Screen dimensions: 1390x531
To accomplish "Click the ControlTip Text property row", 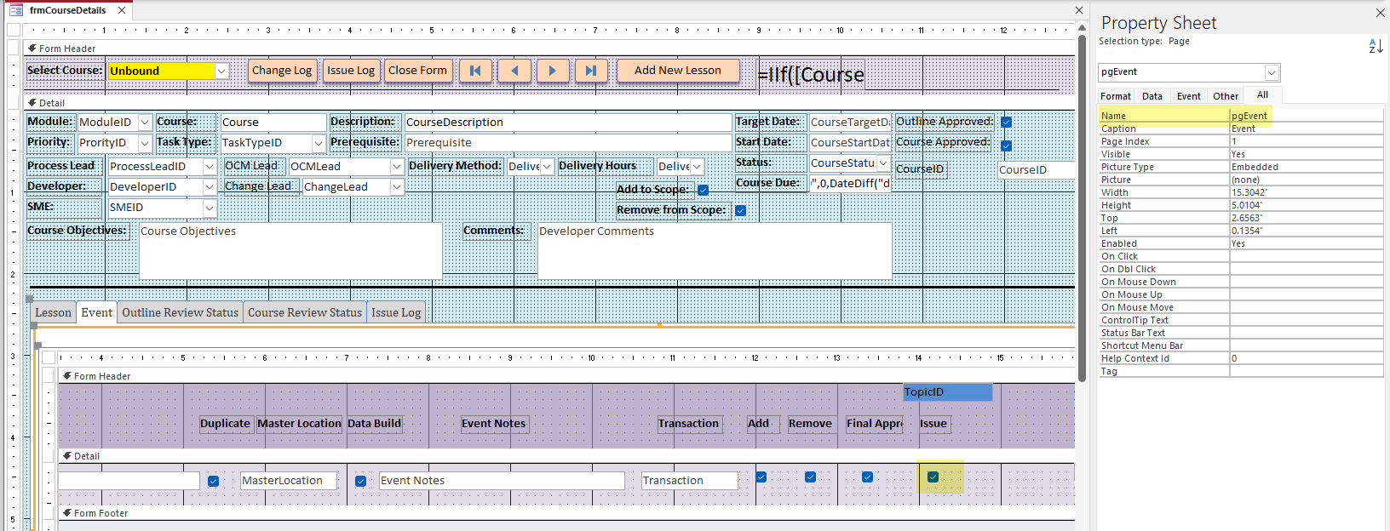I will pyautogui.click(x=1241, y=320).
